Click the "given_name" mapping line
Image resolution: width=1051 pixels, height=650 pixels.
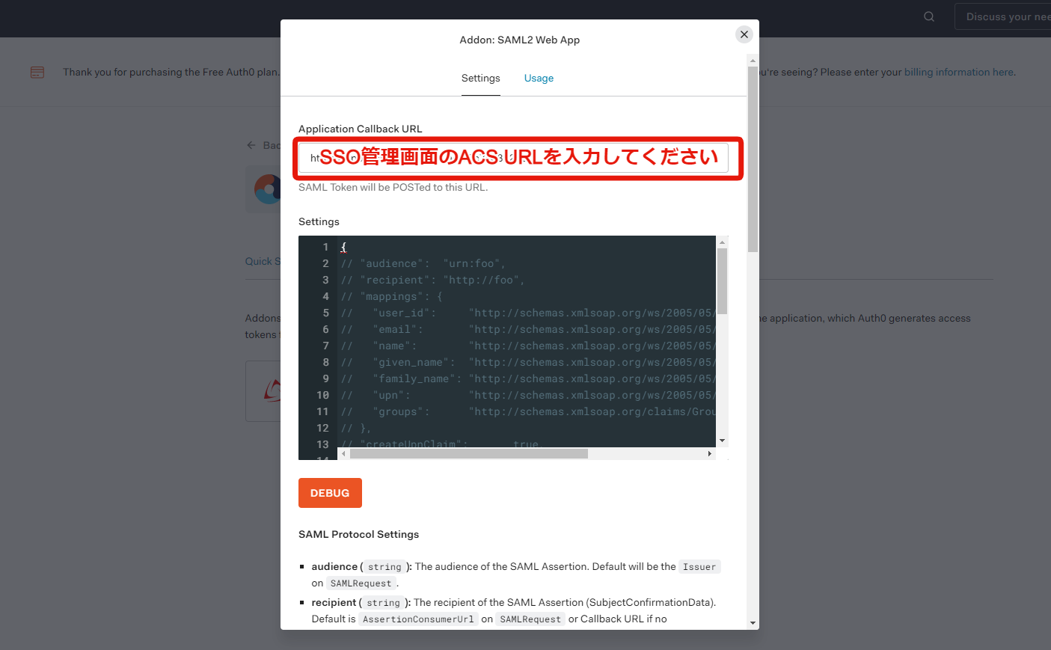coord(528,363)
